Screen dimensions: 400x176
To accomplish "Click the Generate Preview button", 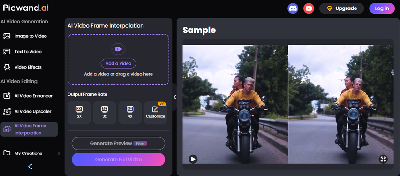I will click(x=118, y=143).
